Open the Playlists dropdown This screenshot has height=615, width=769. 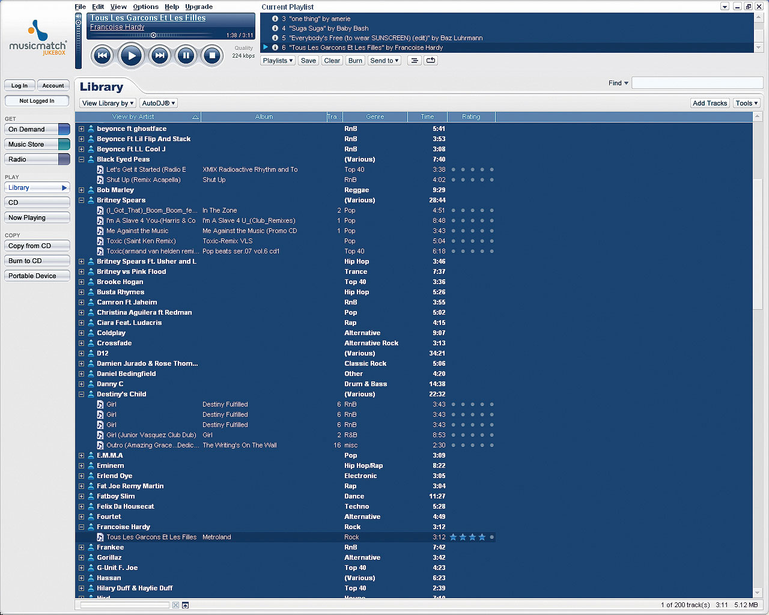pos(278,61)
